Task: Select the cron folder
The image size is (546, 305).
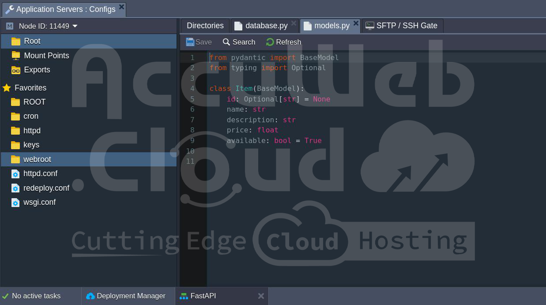Action: pyautogui.click(x=31, y=116)
